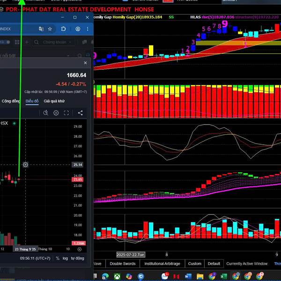Screen dimensions: 281x281
Task: Click the green SS label
Action: pos(171,17)
